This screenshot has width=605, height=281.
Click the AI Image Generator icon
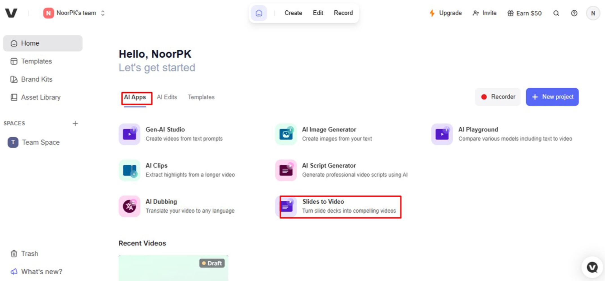coord(286,134)
